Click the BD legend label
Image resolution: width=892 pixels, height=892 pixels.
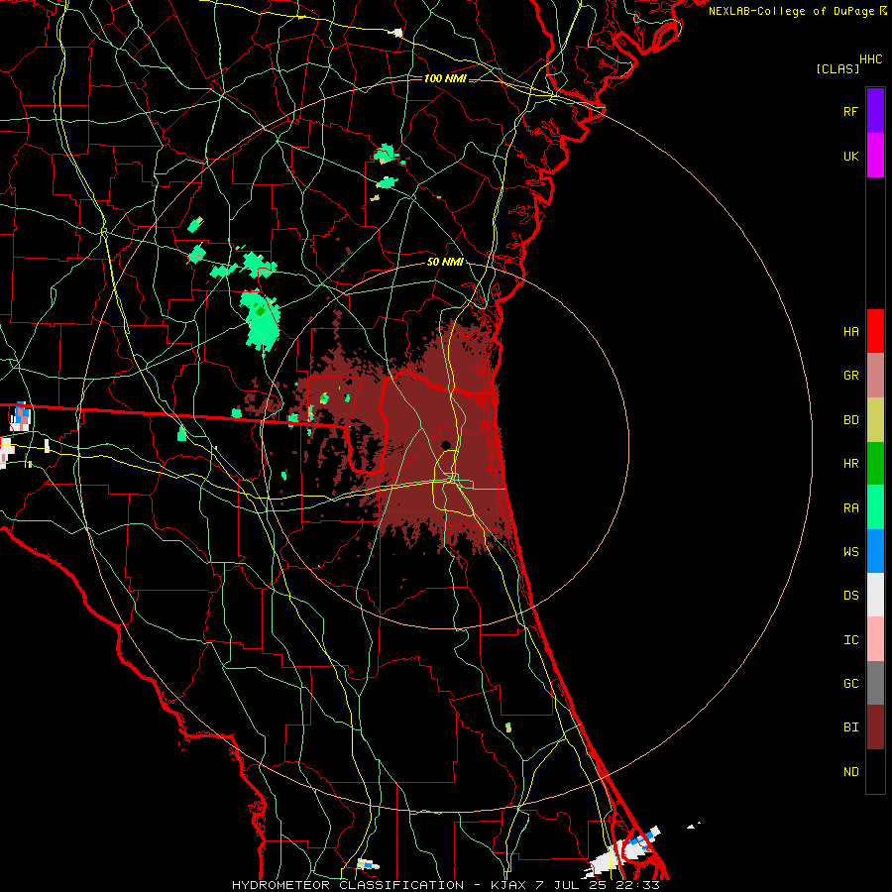[851, 420]
